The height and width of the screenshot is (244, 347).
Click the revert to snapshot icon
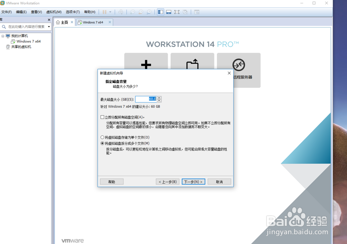[x=141, y=12]
